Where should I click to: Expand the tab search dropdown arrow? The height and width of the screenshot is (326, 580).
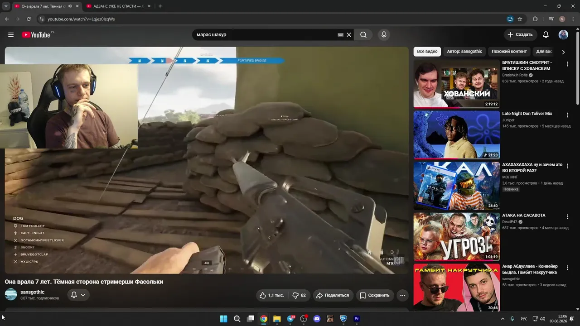(6, 6)
